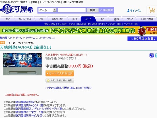157x118 pixels.
Task: Click お気に入りリストに追加 favorites button
Action: click(x=60, y=80)
